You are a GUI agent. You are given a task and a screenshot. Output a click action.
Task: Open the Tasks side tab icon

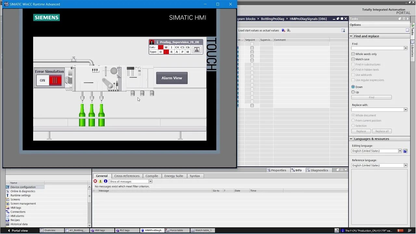point(412,25)
